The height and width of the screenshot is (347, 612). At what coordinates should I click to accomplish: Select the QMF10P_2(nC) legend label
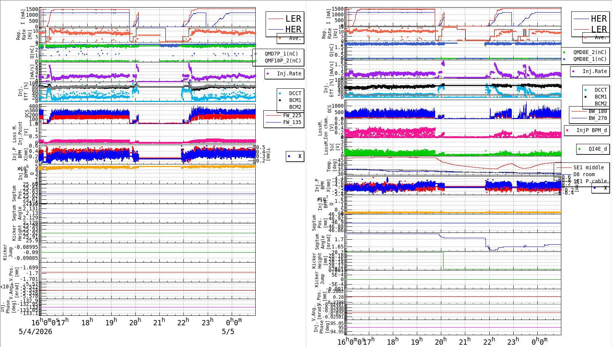(283, 60)
